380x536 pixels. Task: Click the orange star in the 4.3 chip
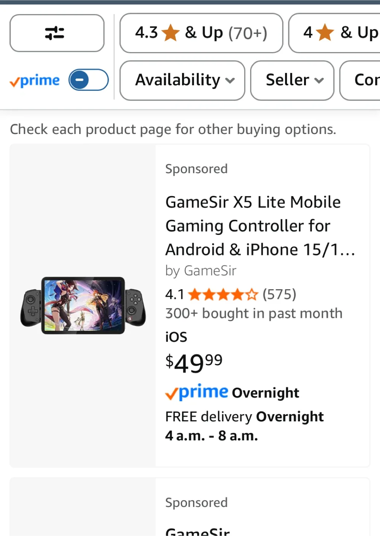(171, 33)
